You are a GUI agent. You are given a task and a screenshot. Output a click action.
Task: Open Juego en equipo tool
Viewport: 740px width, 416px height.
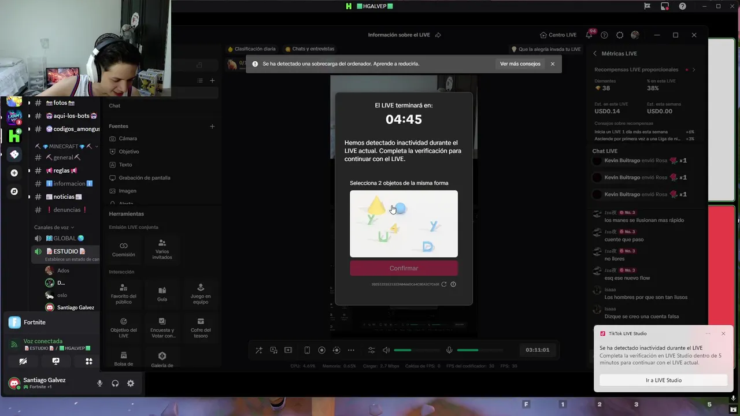click(x=201, y=294)
